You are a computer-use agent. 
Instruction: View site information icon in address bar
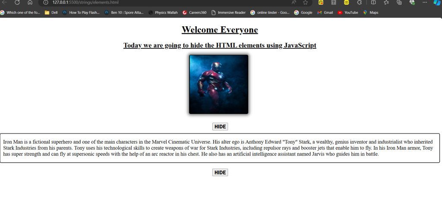(46, 2)
